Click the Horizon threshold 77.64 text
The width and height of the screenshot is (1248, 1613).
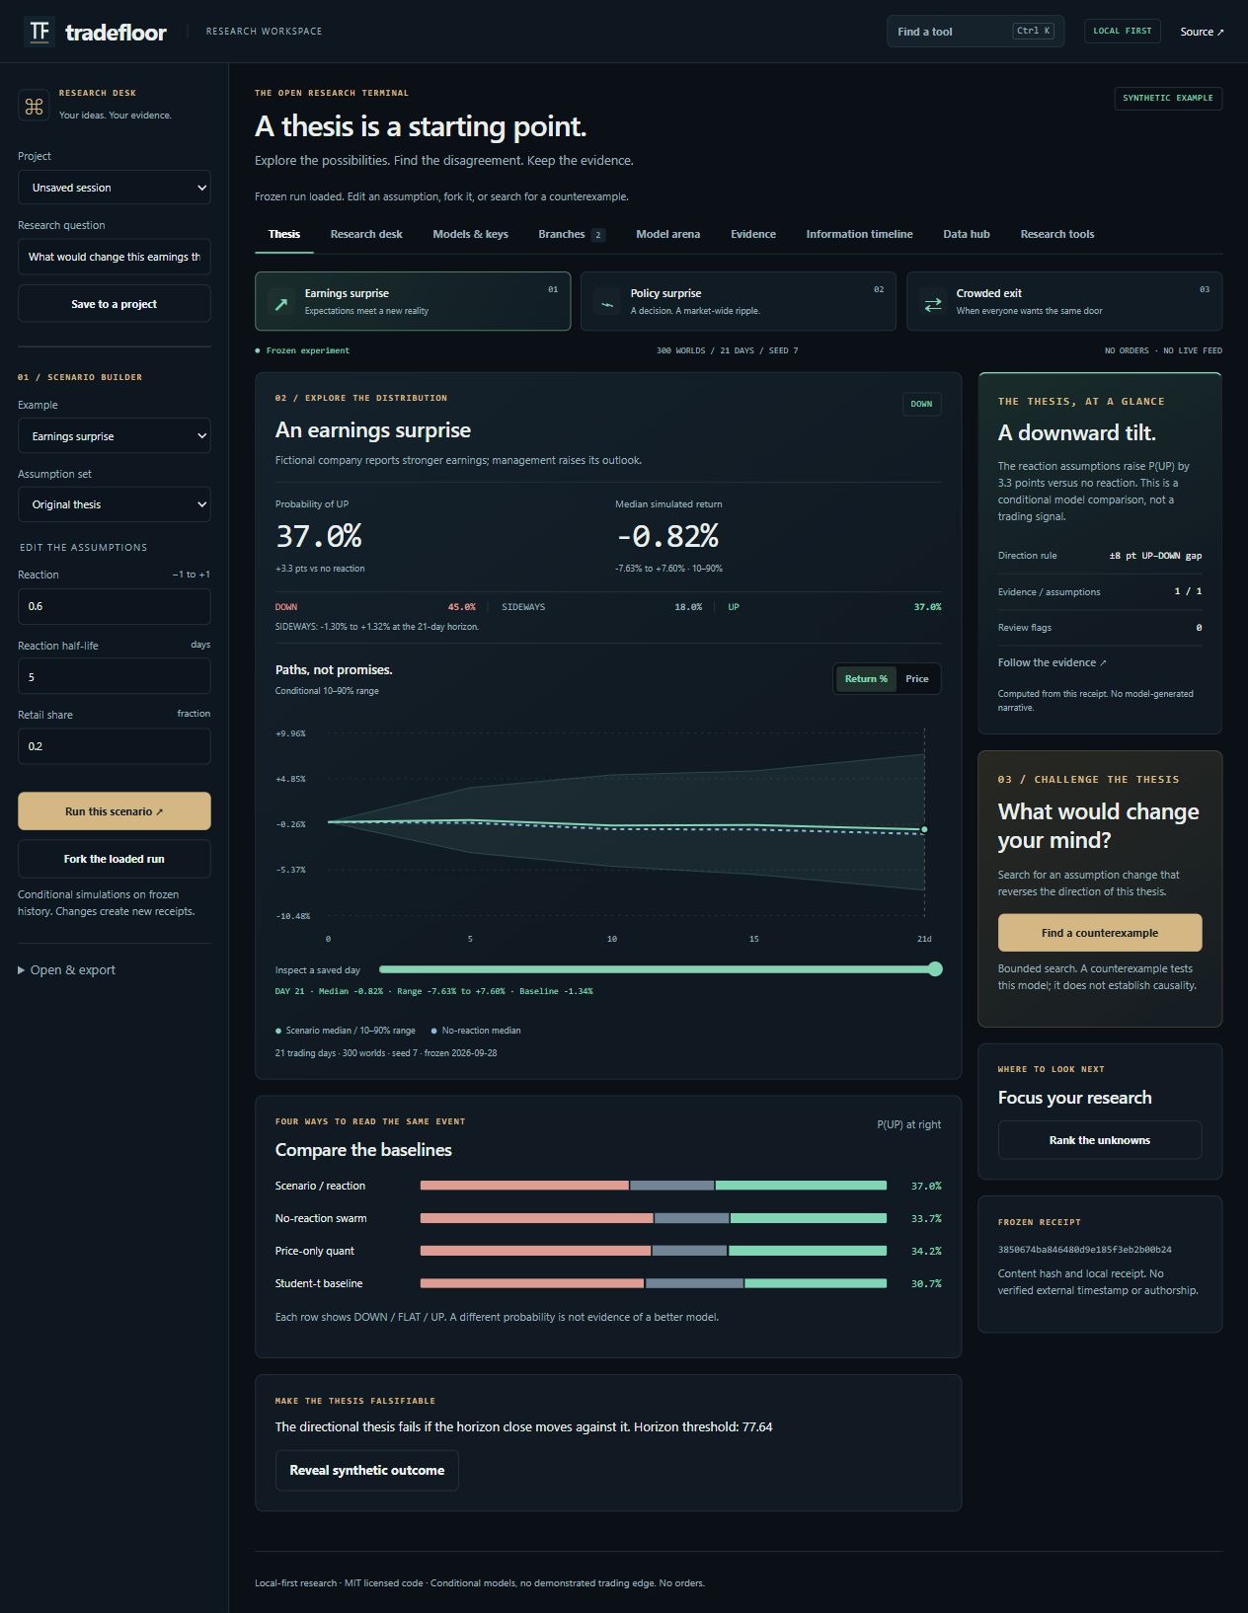pos(703,1426)
